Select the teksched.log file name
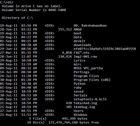140x126 pixels. [x=85, y=103]
